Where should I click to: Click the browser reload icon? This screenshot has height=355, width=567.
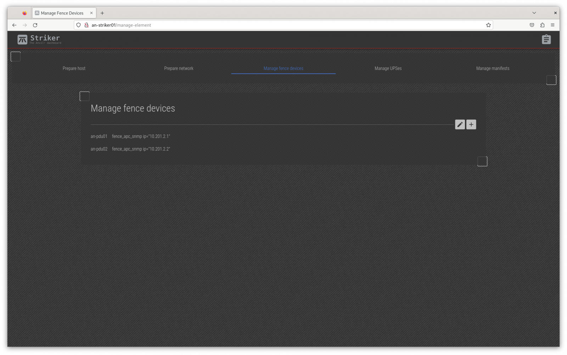pyautogui.click(x=35, y=25)
